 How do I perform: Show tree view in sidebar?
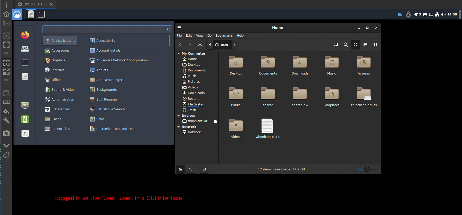click(x=191, y=169)
